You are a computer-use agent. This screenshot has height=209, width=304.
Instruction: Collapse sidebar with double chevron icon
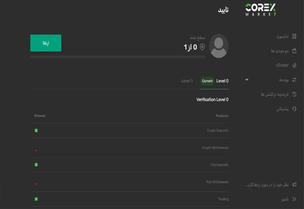coord(294,199)
